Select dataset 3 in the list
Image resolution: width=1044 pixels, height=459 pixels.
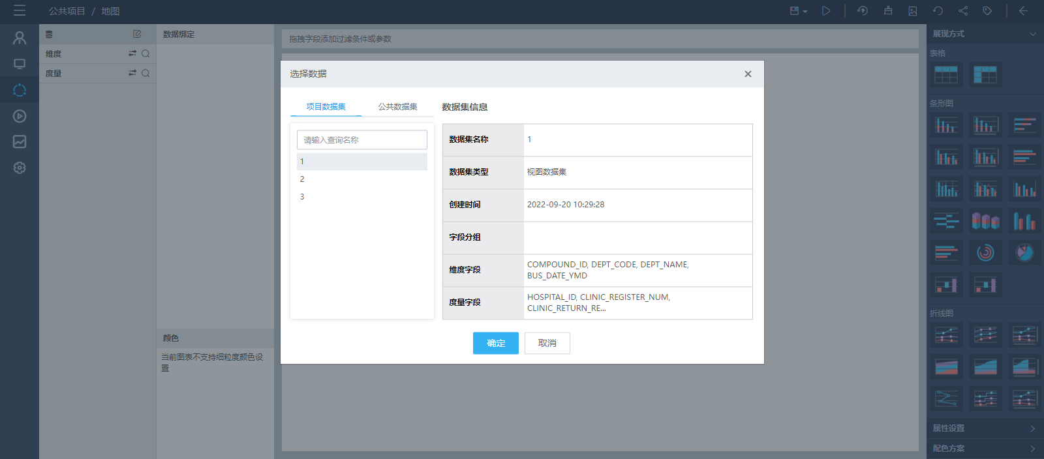[x=362, y=196]
